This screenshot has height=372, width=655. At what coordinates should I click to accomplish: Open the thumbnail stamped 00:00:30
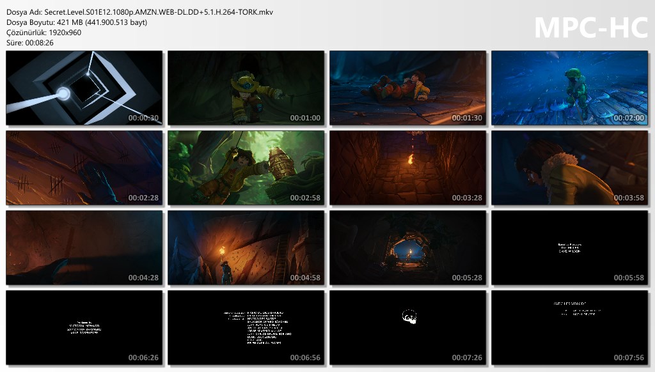[84, 88]
